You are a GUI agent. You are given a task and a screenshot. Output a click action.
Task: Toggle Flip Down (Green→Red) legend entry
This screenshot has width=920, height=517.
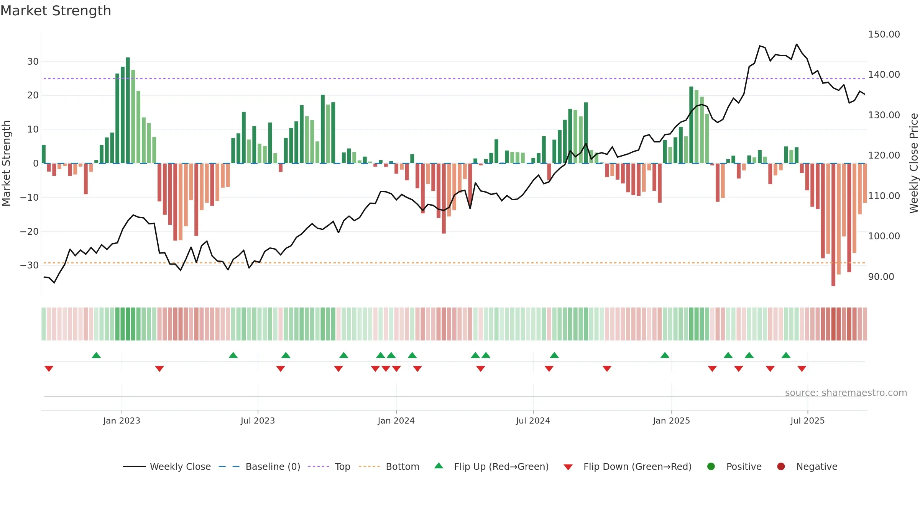point(628,466)
